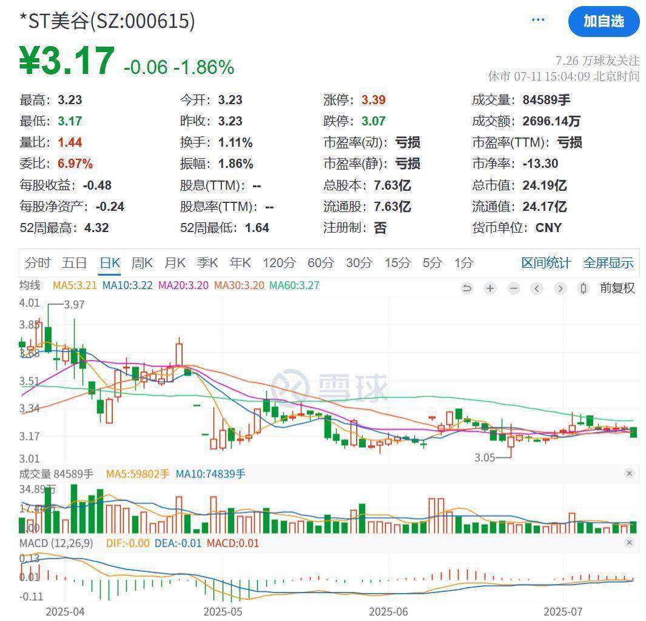Open the 前复权 adjustment dropdown

pyautogui.click(x=617, y=288)
